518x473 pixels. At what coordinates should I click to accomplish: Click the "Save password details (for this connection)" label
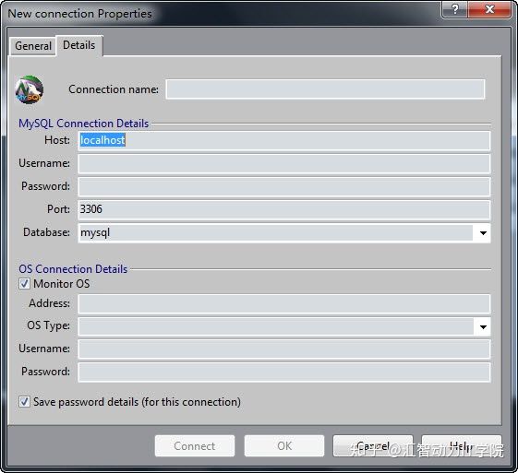coord(137,402)
